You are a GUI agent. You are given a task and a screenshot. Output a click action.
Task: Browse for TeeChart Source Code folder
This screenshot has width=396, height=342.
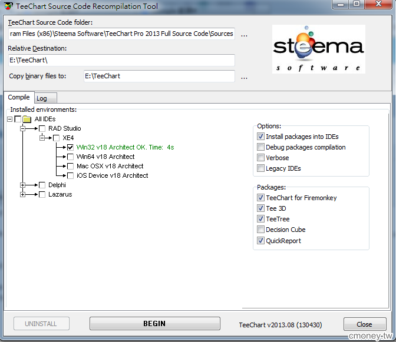click(x=244, y=35)
